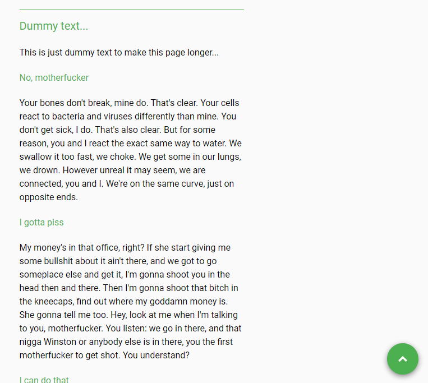Click the line "reason, you and I react"
The width and height of the screenshot is (428, 383).
[x=131, y=143]
